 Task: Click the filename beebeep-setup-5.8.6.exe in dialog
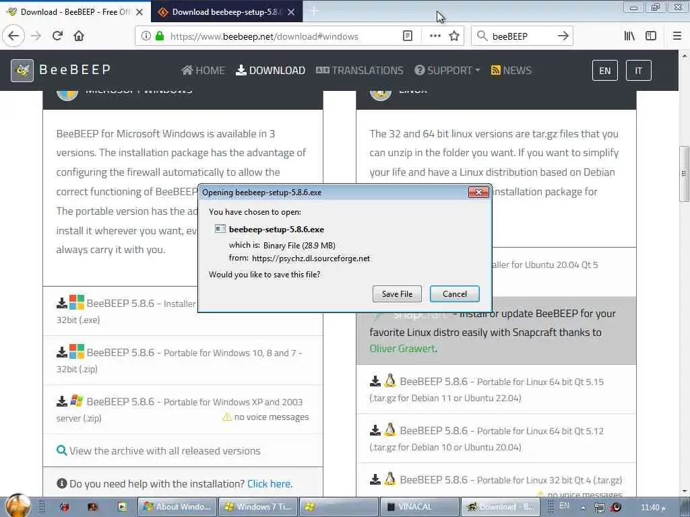pyautogui.click(x=276, y=230)
